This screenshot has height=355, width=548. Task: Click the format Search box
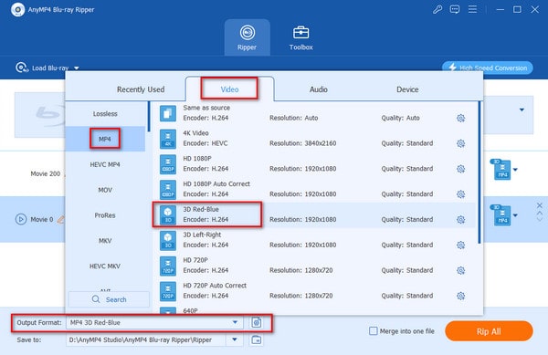coord(109,299)
